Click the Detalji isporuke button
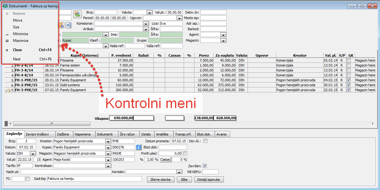The image size is (380, 190). 209,180
